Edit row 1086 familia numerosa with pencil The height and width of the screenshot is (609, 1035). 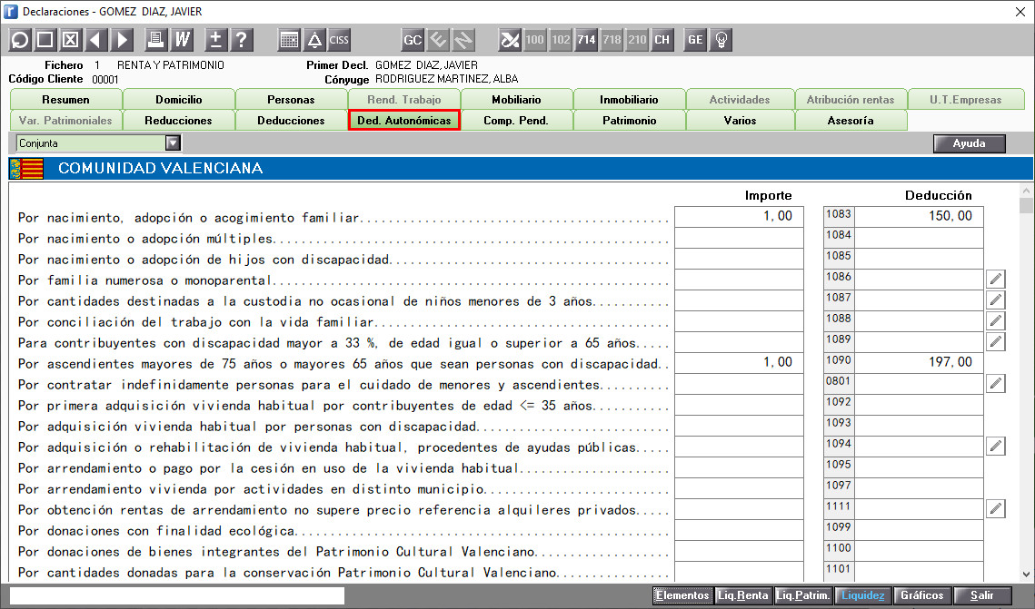995,280
